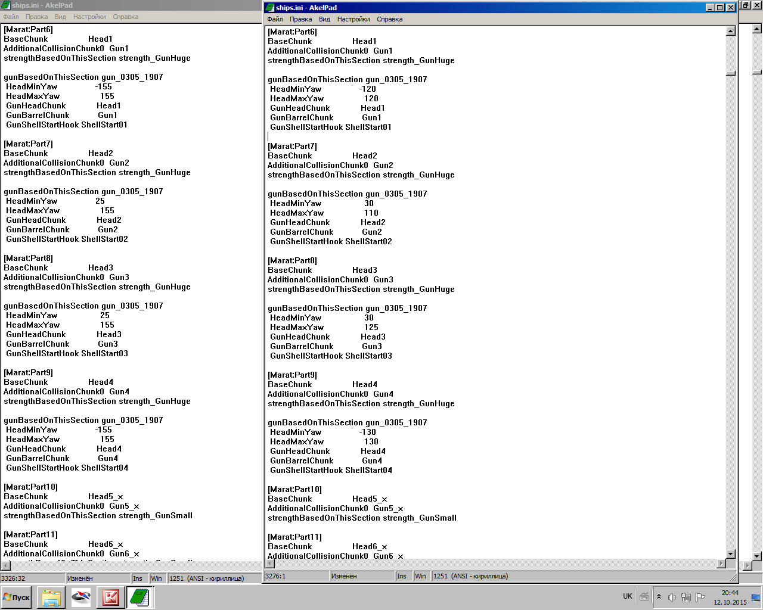Click [Marat:Part10] header in background window
This screenshot has height=610, width=763.
tap(30, 487)
